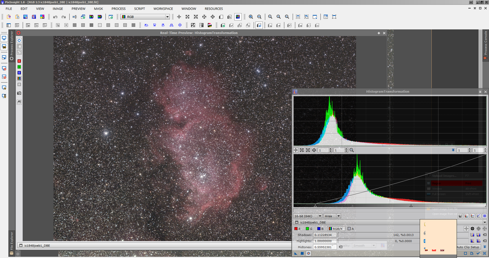Click the fit view crosshair icon in histogram toolbar

click(x=296, y=150)
